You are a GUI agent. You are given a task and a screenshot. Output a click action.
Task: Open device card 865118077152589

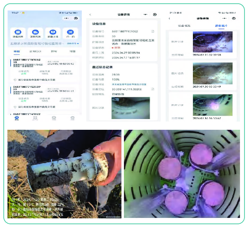(x=45, y=97)
